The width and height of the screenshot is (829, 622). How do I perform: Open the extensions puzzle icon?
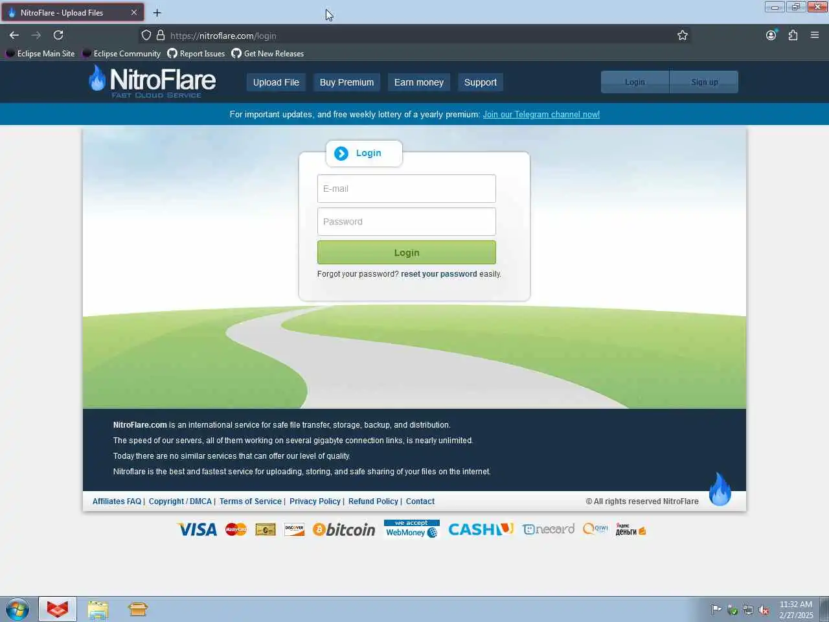793,35
